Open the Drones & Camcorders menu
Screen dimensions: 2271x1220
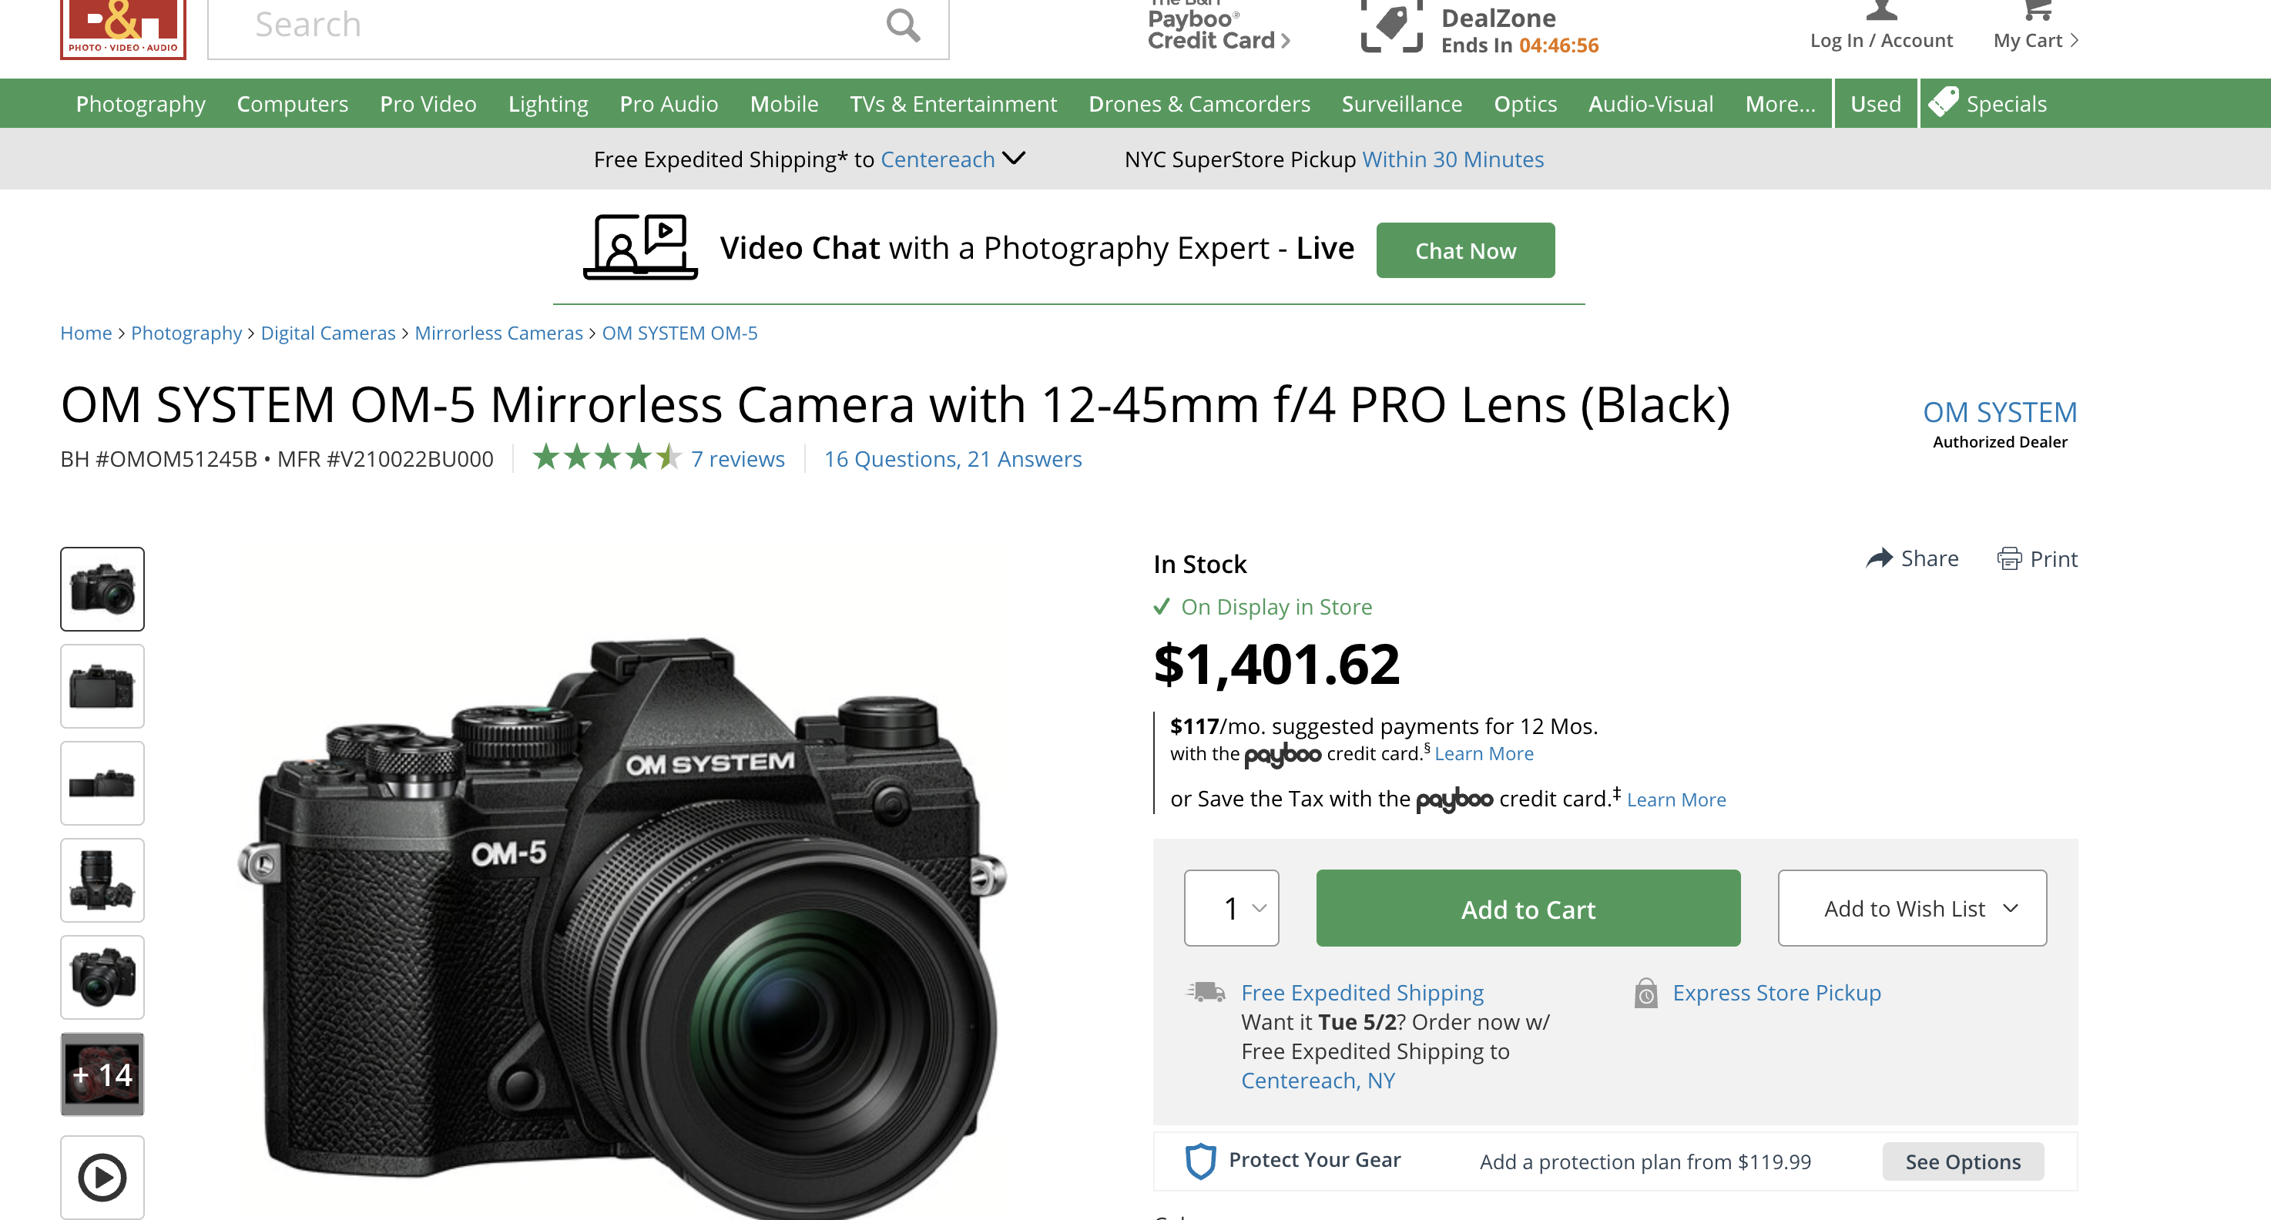pyautogui.click(x=1199, y=104)
